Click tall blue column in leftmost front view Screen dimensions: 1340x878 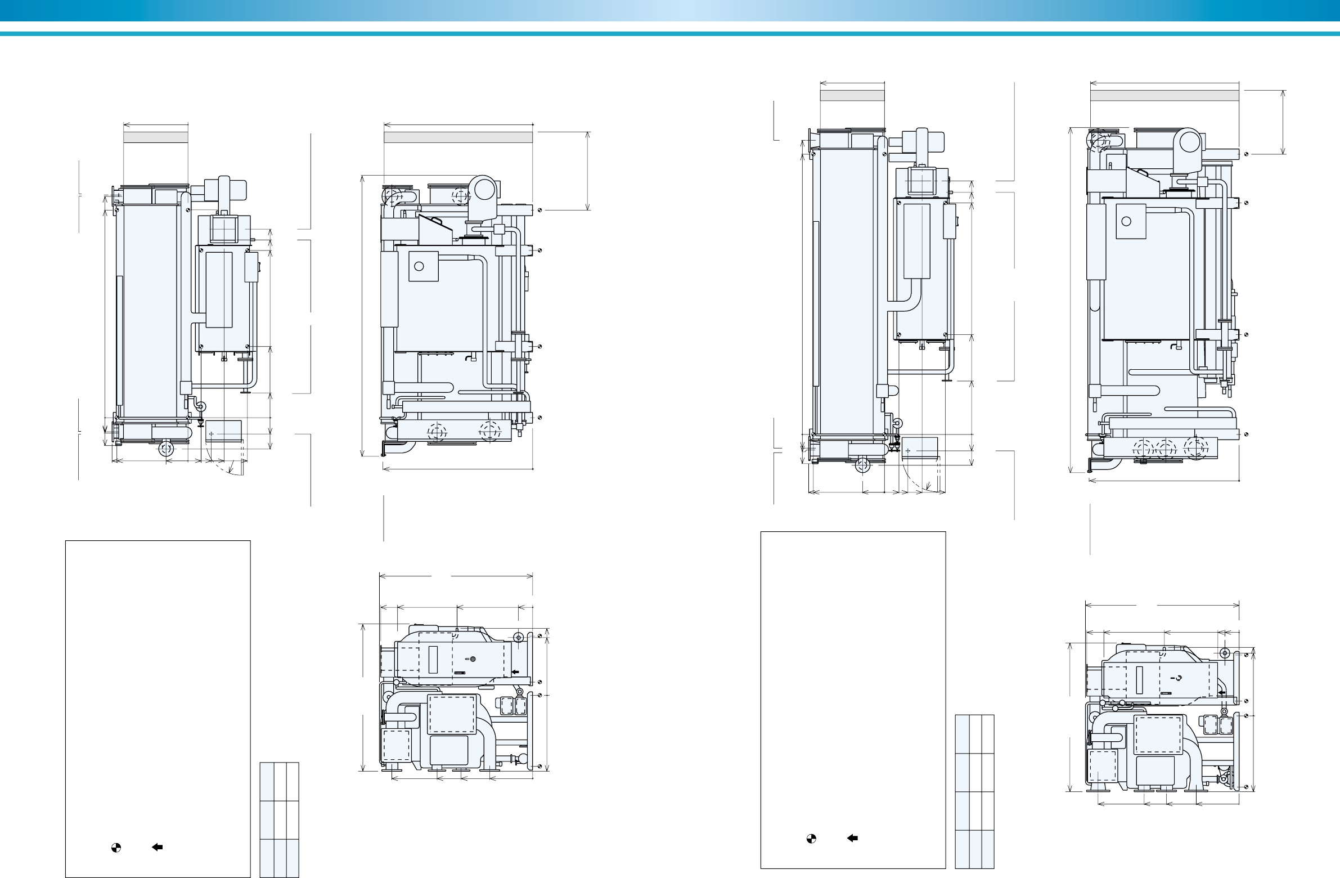150,310
